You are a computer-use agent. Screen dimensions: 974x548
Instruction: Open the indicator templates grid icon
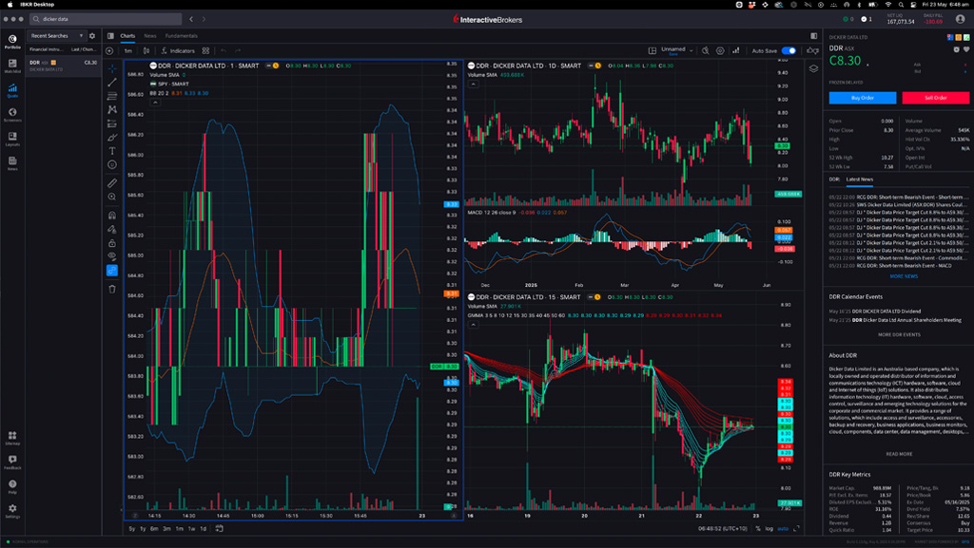tap(205, 51)
